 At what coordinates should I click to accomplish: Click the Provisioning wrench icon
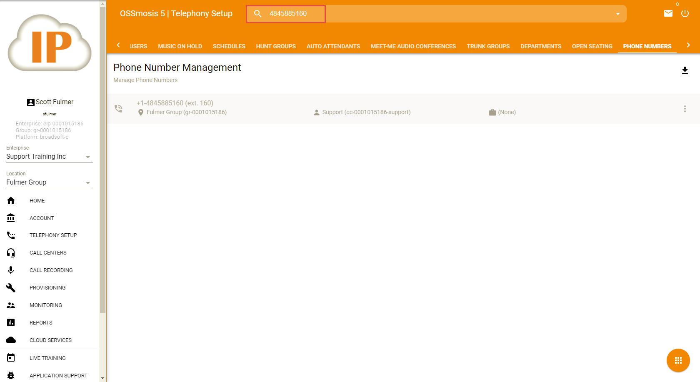coord(11,288)
